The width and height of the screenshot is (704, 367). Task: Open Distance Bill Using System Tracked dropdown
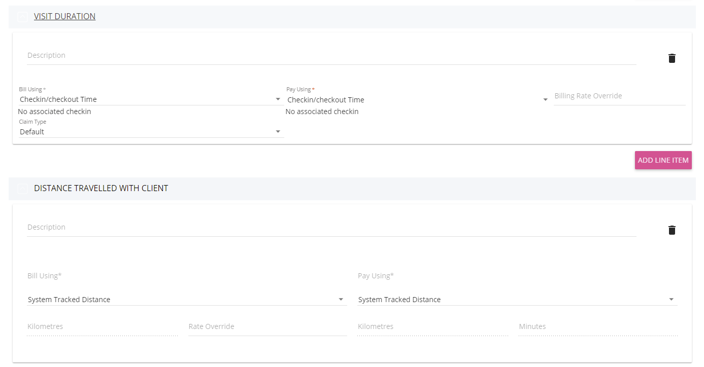click(x=187, y=300)
